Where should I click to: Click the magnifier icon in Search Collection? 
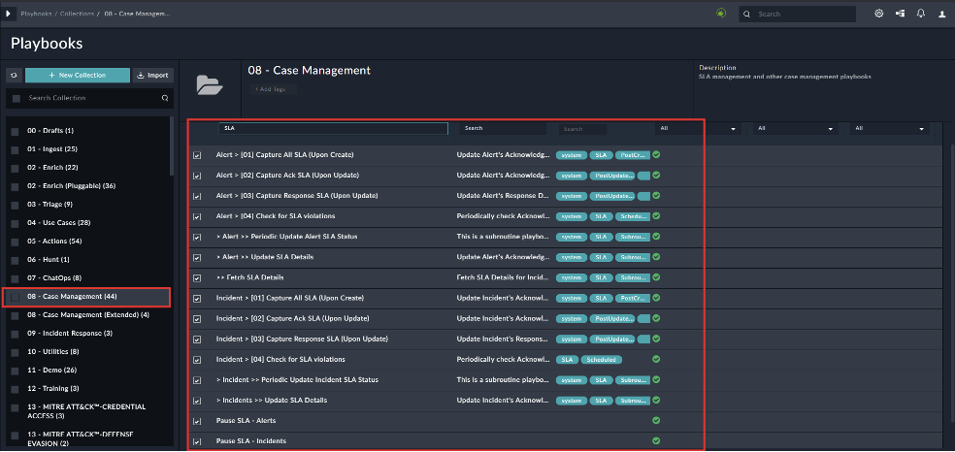165,98
